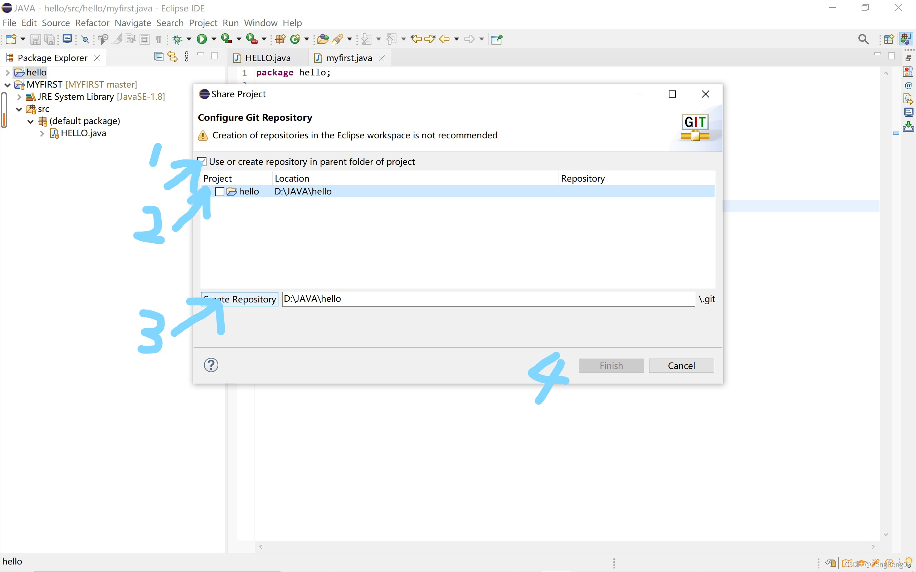Click Cancel in Share Project dialog

[x=681, y=365]
